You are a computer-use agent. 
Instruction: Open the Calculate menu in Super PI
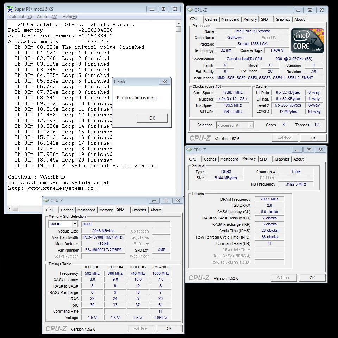coord(20,17)
